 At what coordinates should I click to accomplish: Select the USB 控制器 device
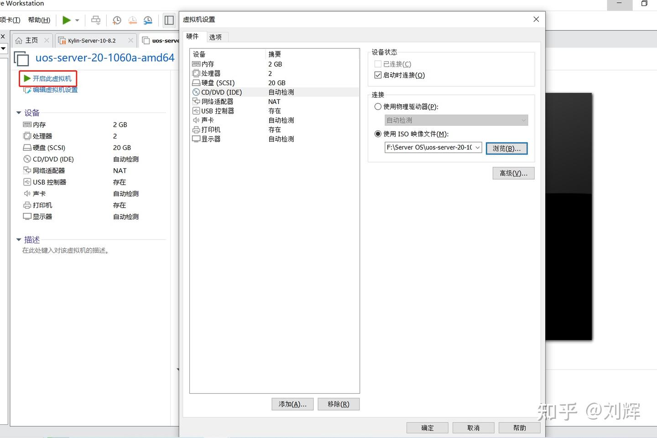217,110
